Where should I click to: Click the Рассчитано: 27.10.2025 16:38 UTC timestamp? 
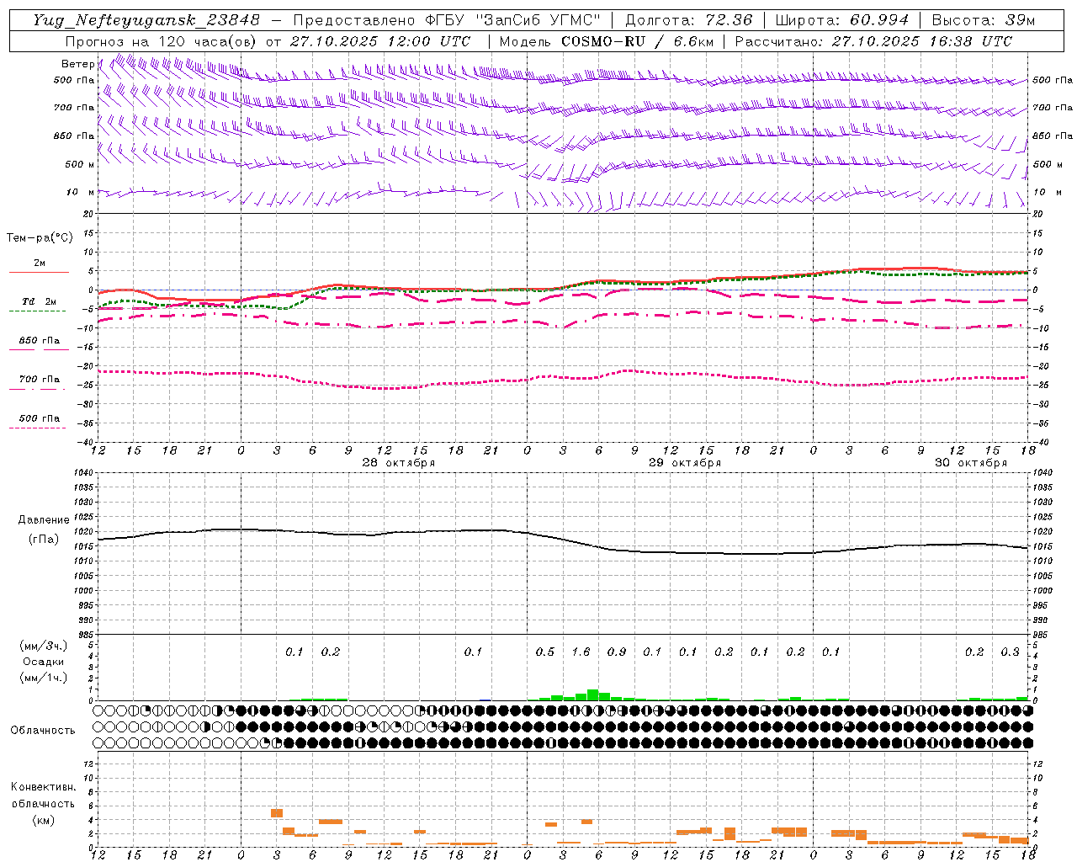coord(873,41)
